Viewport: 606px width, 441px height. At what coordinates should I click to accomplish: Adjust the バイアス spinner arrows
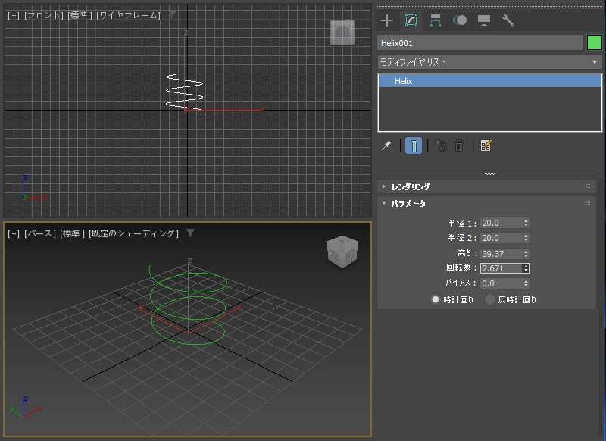pyautogui.click(x=526, y=283)
